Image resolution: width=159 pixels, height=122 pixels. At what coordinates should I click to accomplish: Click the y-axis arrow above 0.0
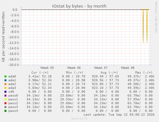21,8
